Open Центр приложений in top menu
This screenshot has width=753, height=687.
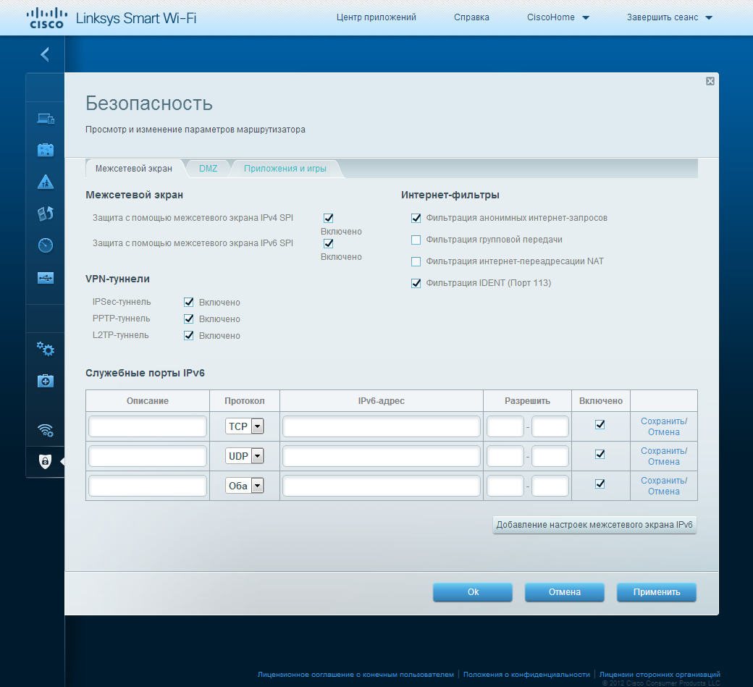(376, 17)
